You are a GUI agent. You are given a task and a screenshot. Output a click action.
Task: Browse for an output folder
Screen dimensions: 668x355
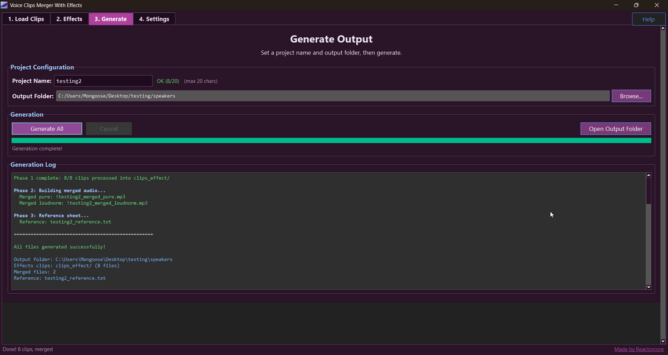click(631, 96)
